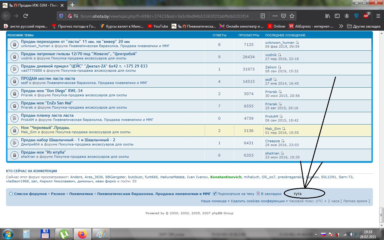Image resolution: width=384 pixels, height=240 pixels.
Task: Open the Firefox hamburger menu
Action: (x=377, y=16)
